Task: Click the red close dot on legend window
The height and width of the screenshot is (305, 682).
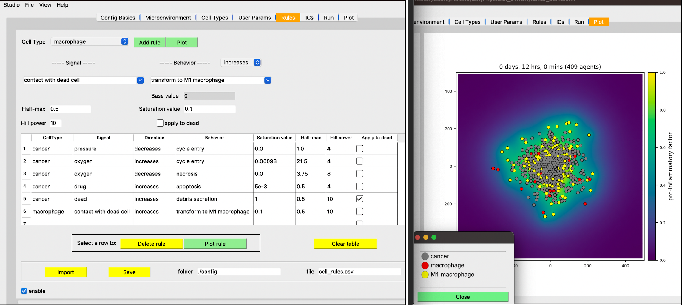Action: [x=418, y=237]
